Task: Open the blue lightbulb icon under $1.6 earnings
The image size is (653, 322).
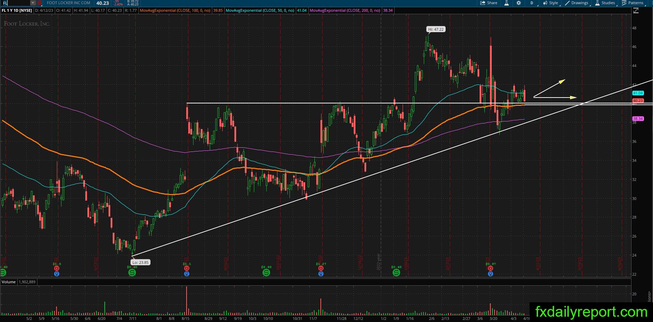Action: (57, 274)
